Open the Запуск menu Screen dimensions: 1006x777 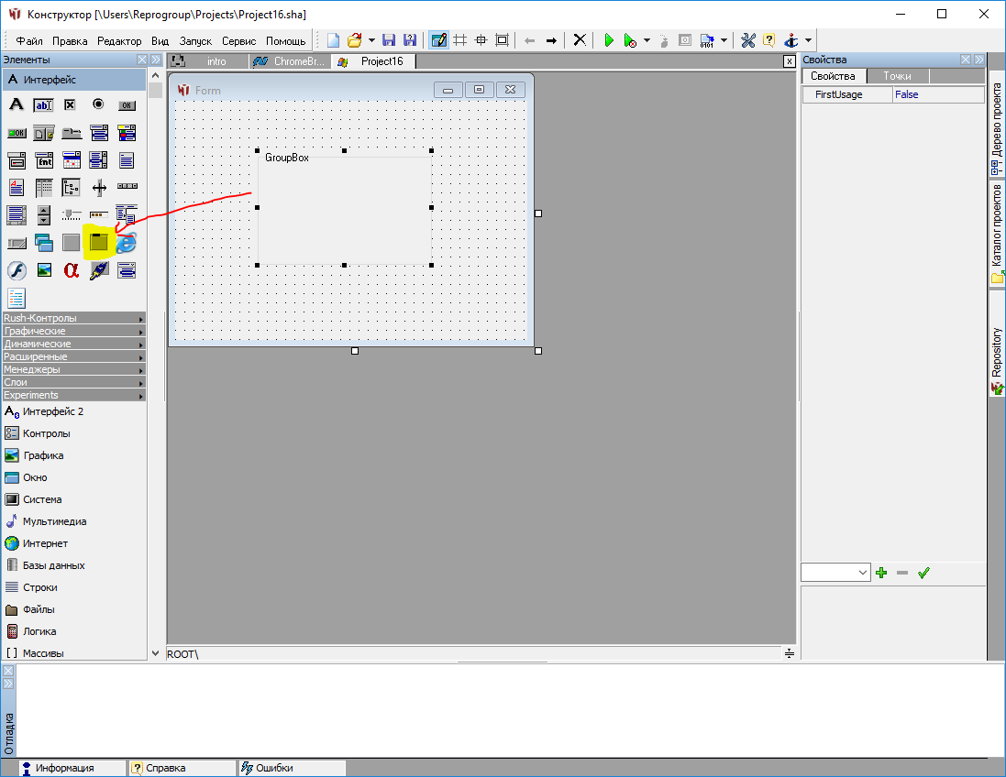click(195, 41)
